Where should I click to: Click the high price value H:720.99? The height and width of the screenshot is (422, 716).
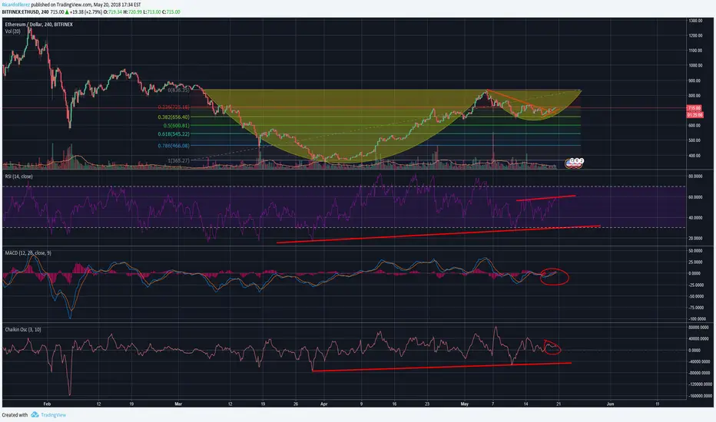tap(133, 12)
